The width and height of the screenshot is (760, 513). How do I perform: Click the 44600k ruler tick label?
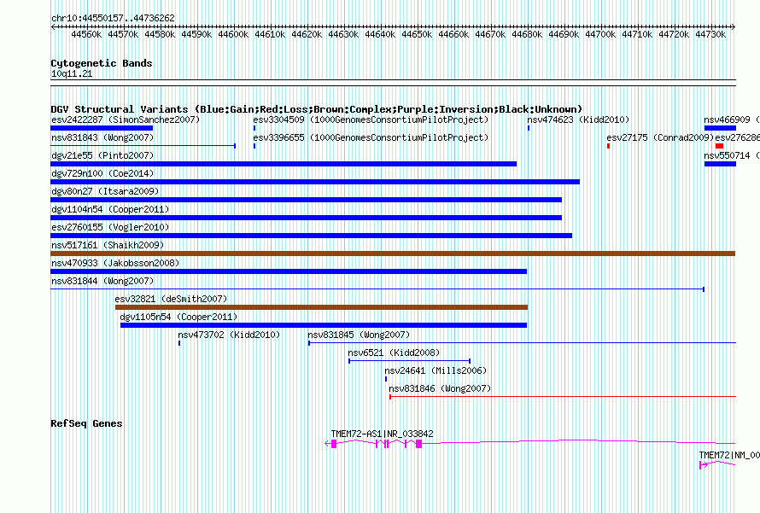point(233,34)
